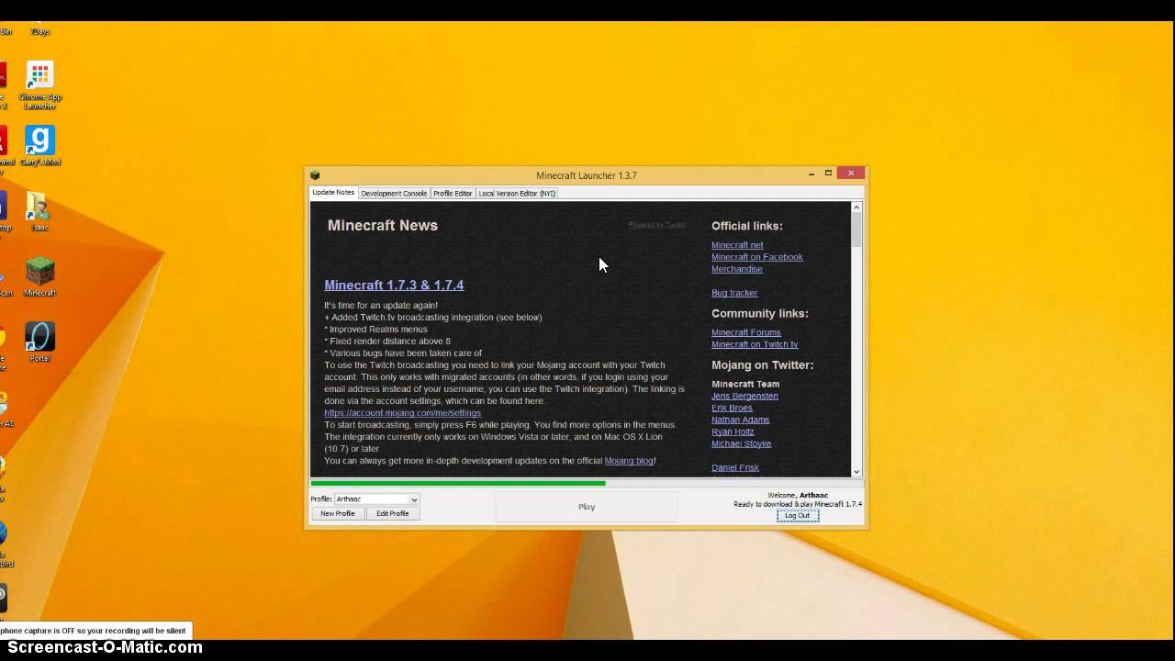Minimize the Minecraft Launcher window
Screen dimensions: 1175x661
pos(811,174)
